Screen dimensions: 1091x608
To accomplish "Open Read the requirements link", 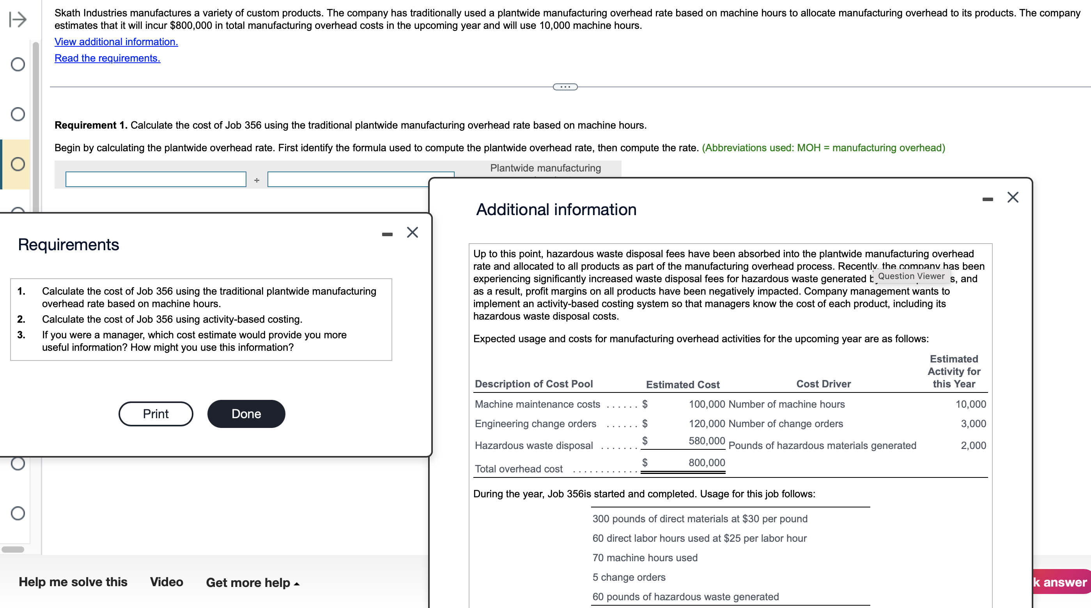I will pos(107,58).
